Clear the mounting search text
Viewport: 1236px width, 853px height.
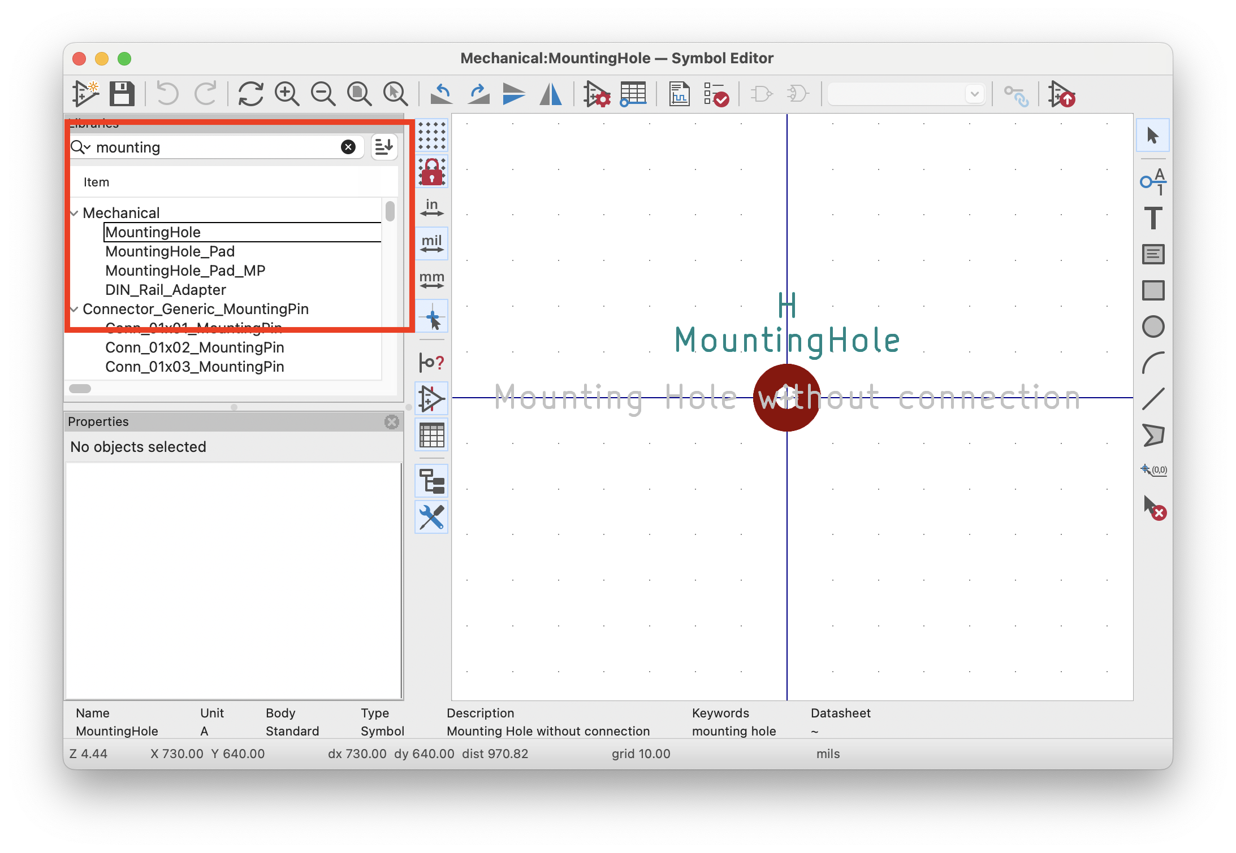[348, 147]
